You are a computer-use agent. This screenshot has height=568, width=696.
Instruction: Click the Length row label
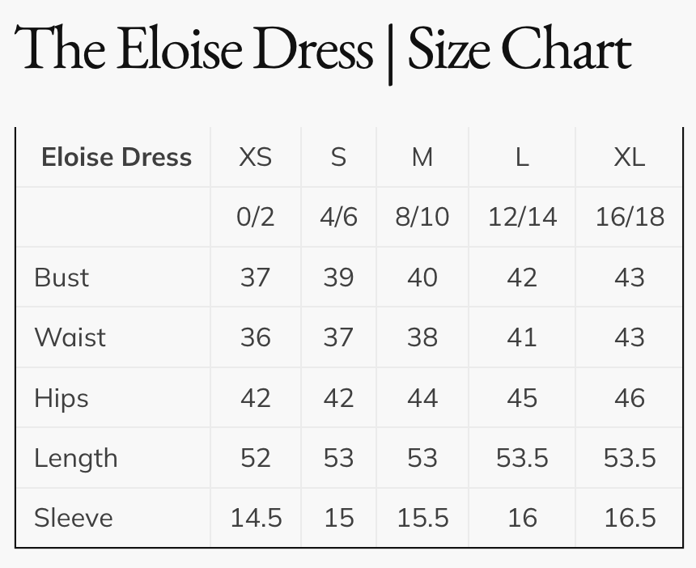tap(75, 459)
